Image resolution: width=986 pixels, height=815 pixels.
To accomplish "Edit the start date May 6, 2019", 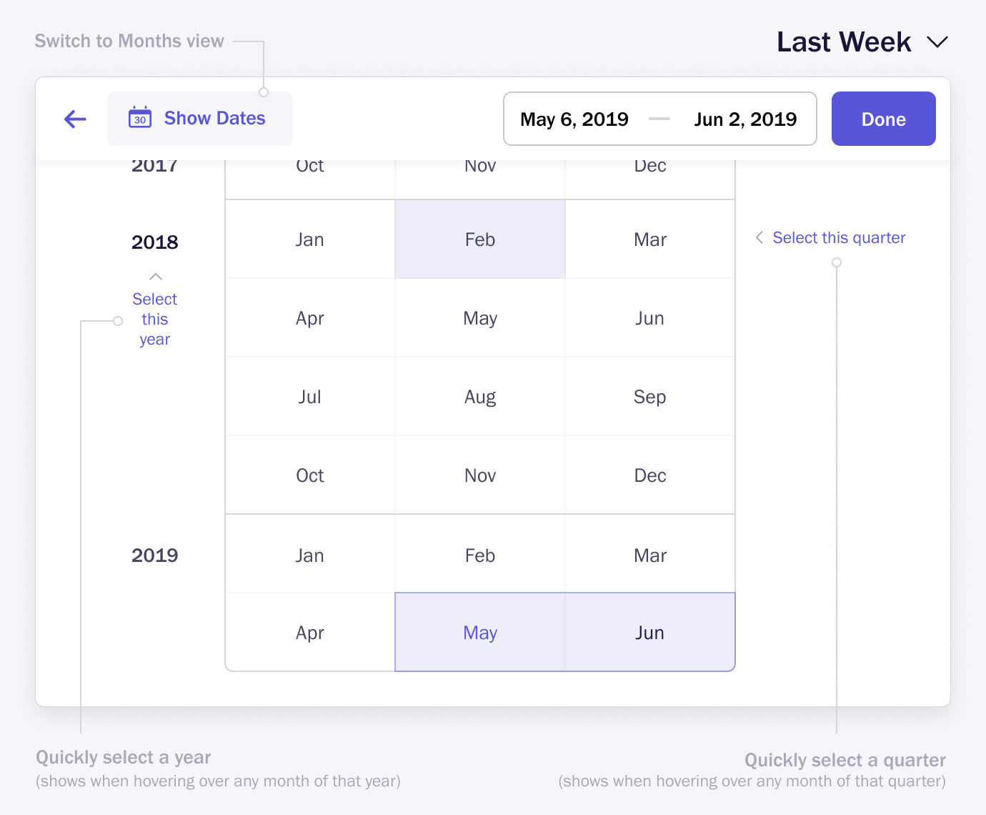I will [574, 119].
